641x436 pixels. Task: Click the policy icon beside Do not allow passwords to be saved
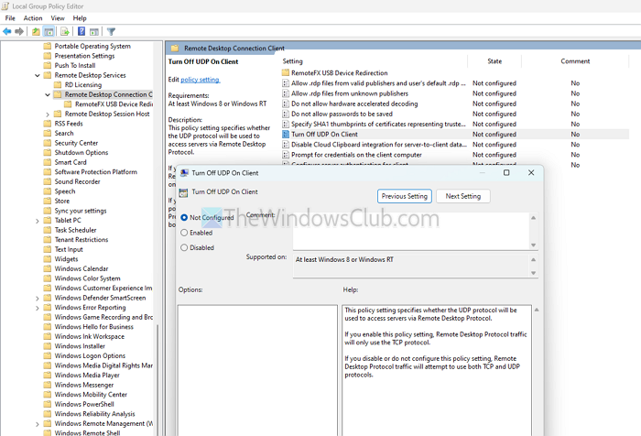tap(286, 114)
